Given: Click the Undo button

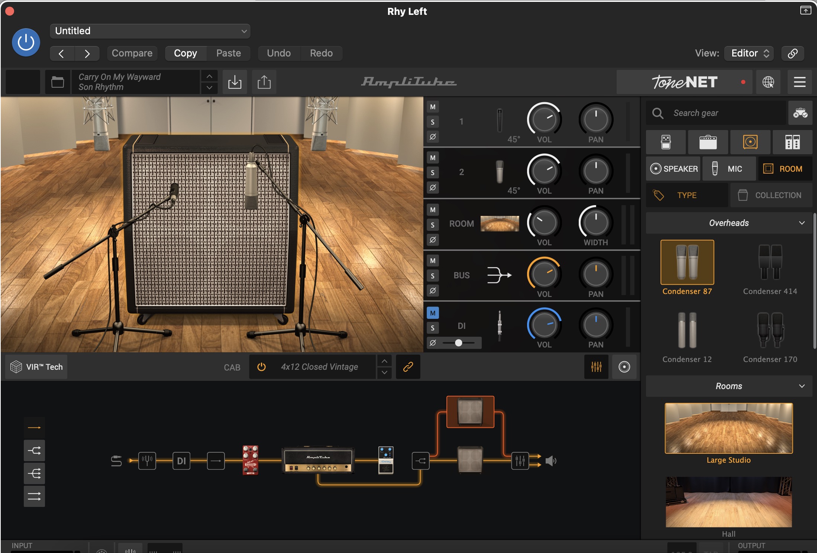Looking at the screenshot, I should coord(279,53).
